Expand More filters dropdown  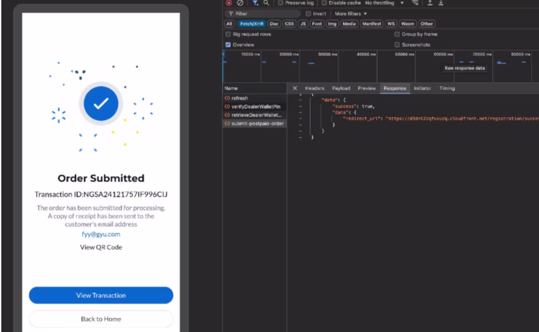coord(351,14)
